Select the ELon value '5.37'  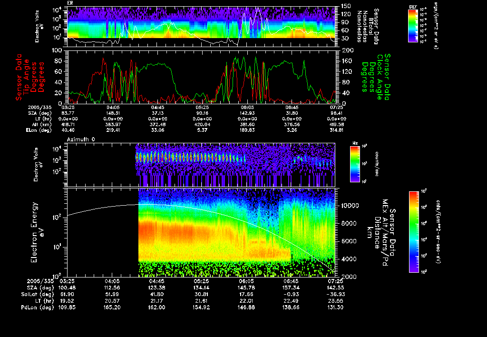pos(203,130)
